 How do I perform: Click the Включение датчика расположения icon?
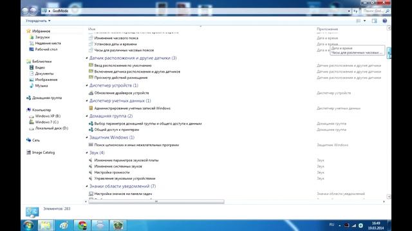pos(91,71)
